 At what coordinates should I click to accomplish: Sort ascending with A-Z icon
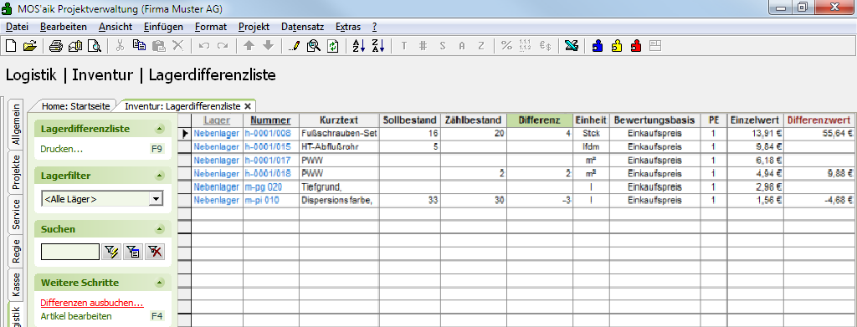358,46
